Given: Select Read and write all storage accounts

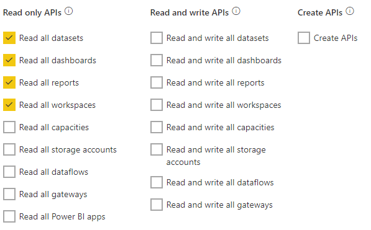Looking at the screenshot, I should (157, 149).
